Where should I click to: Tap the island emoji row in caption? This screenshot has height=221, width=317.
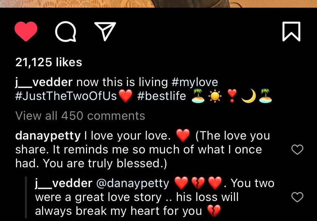(232, 96)
